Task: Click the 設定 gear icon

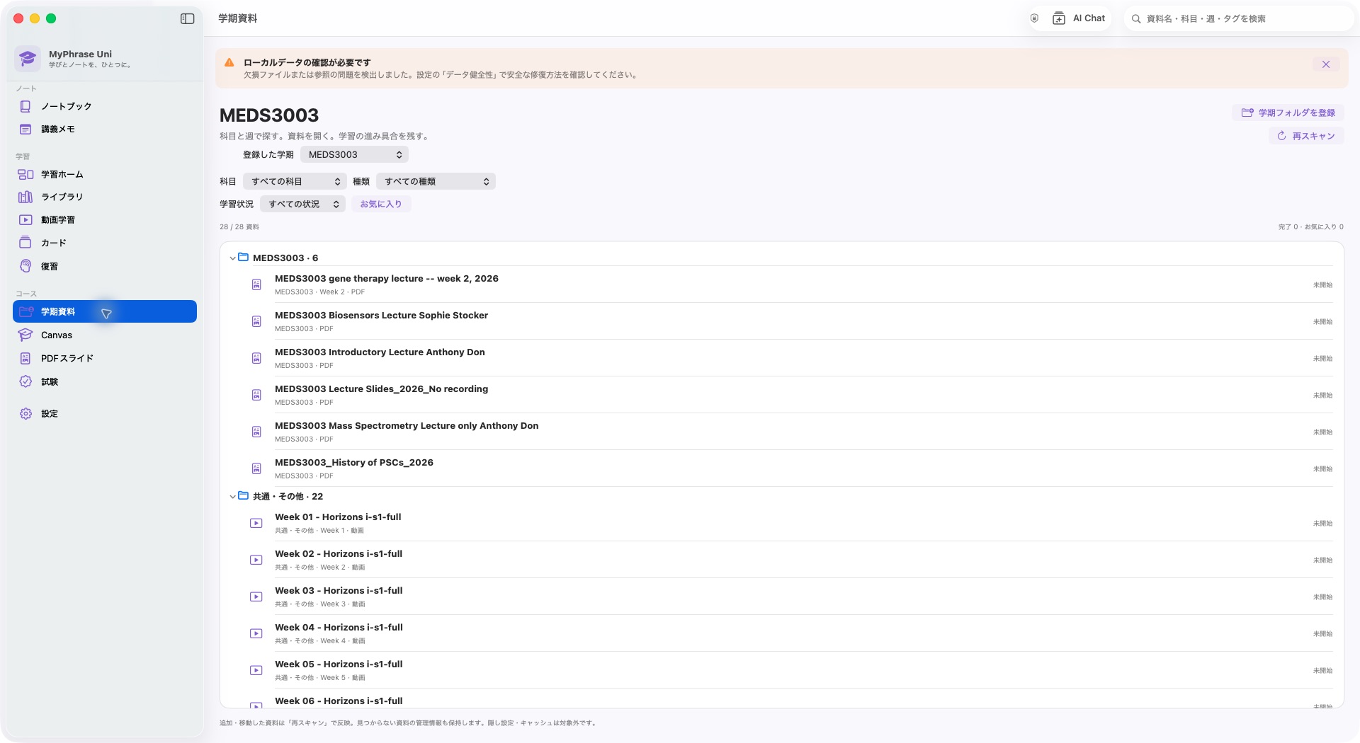Action: click(25, 414)
